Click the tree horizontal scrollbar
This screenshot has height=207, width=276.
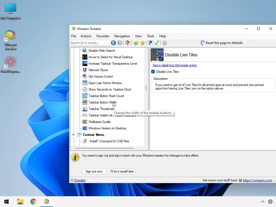pyautogui.click(x=104, y=148)
